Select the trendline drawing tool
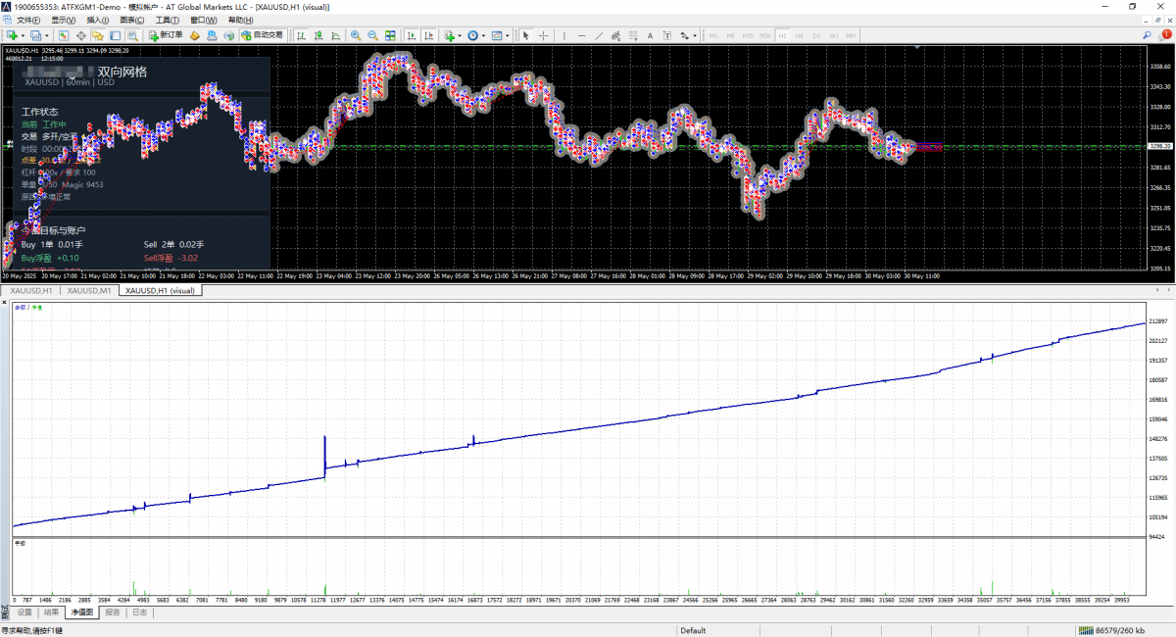The width and height of the screenshot is (1176, 637). [599, 35]
